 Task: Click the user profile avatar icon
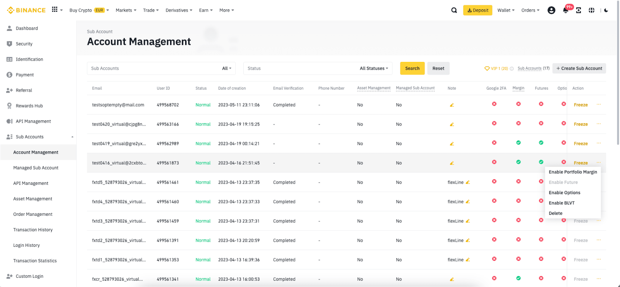(x=551, y=10)
